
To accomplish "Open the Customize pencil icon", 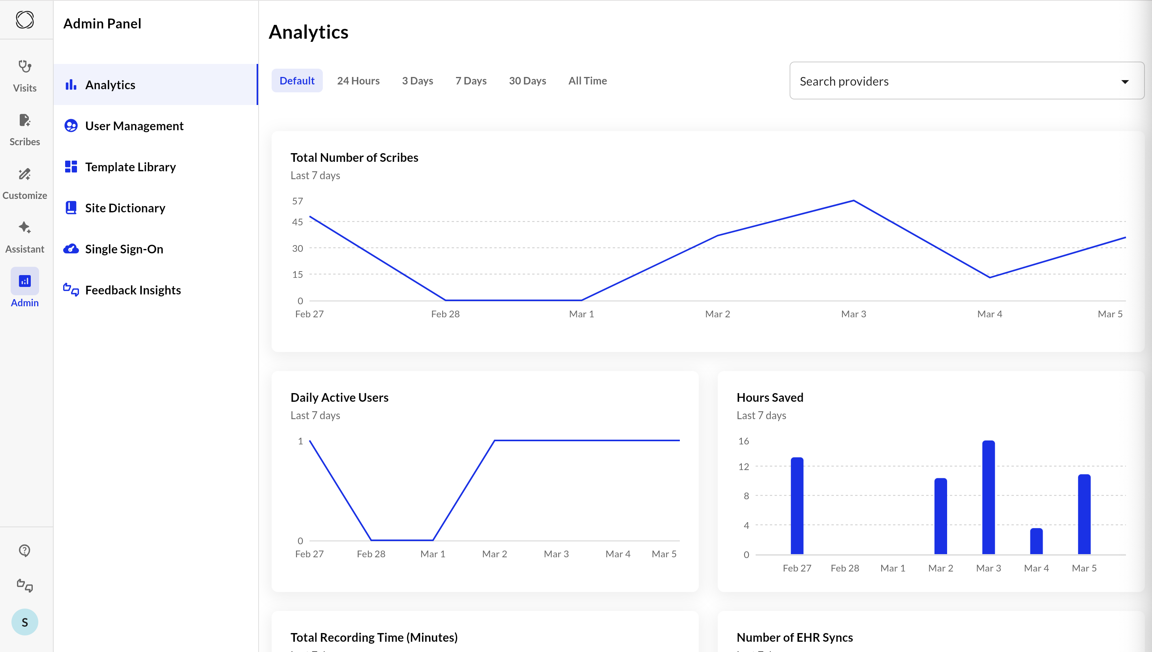I will [24, 174].
